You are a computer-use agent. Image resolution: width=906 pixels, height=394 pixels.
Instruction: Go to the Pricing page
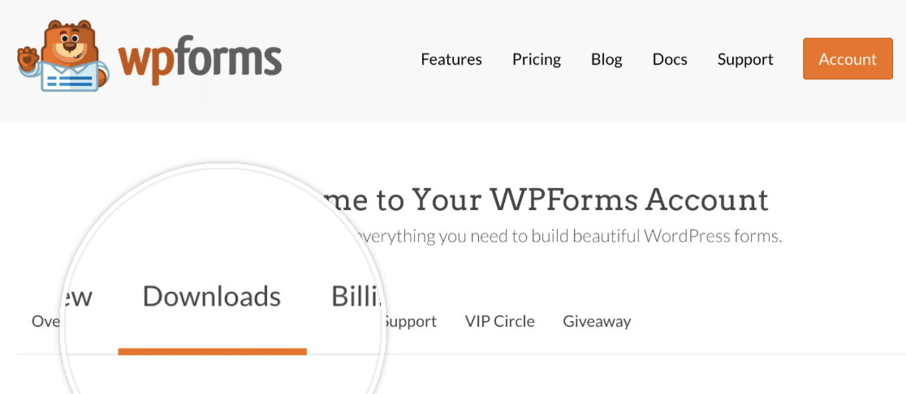[537, 59]
